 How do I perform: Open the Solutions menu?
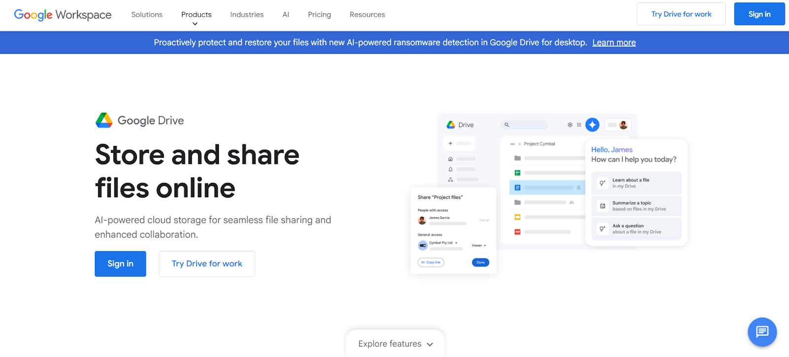coord(147,15)
